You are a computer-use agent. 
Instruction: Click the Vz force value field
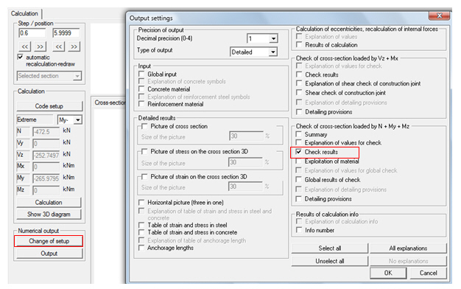[x=46, y=155]
